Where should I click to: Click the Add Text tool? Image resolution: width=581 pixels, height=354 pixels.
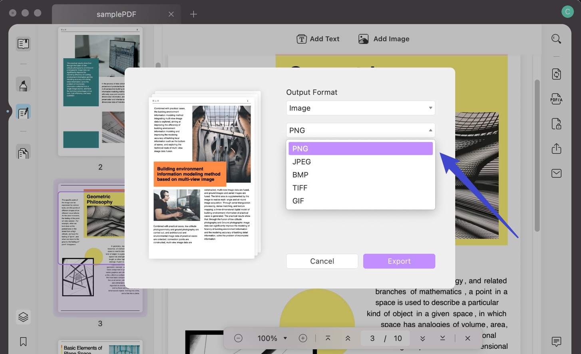pyautogui.click(x=318, y=39)
